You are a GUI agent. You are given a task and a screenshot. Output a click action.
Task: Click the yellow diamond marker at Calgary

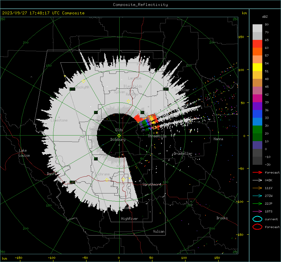pyautogui.click(x=123, y=179)
